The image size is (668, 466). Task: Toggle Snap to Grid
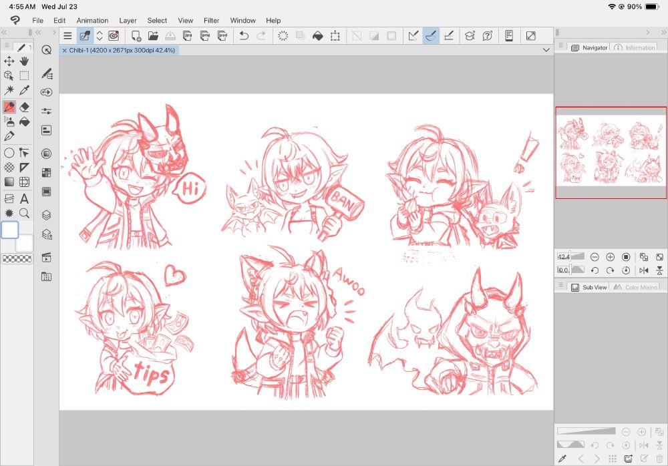coord(449,36)
